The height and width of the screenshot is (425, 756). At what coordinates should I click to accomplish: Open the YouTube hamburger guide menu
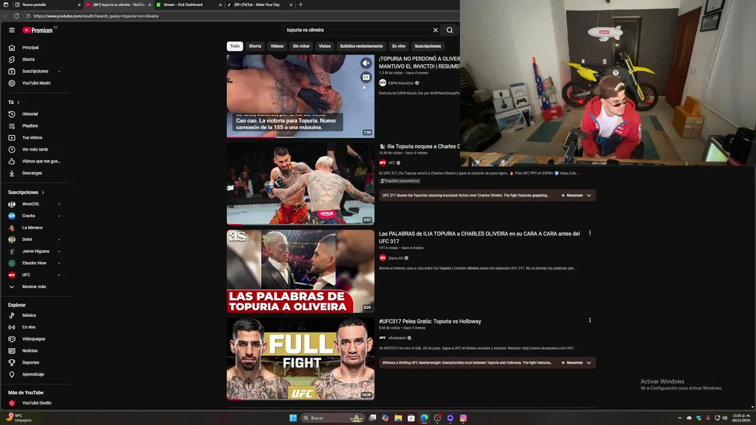click(x=11, y=30)
